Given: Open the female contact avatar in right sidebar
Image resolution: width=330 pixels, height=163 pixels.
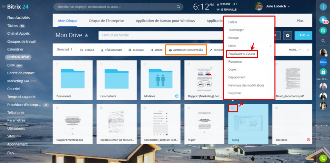Looking at the screenshot, I should 323,52.
